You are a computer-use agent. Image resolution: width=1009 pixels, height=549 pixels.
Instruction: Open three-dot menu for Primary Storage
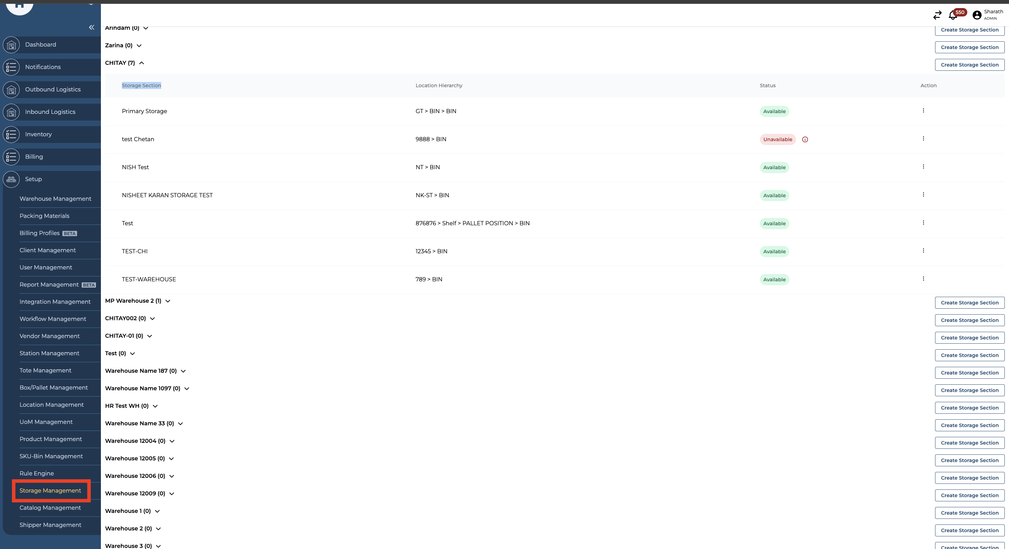click(x=923, y=111)
